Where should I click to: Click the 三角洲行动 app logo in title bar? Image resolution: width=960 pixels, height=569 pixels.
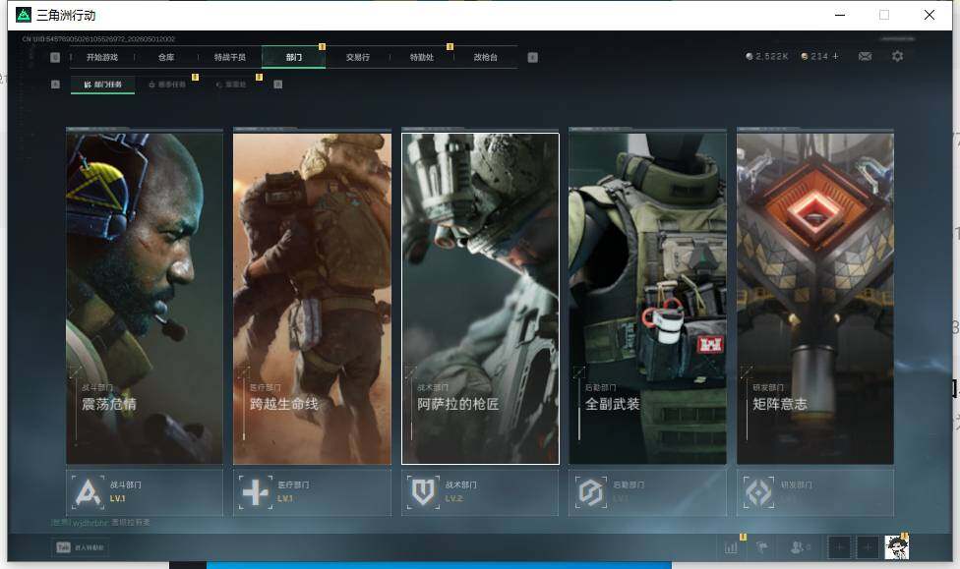(x=24, y=15)
